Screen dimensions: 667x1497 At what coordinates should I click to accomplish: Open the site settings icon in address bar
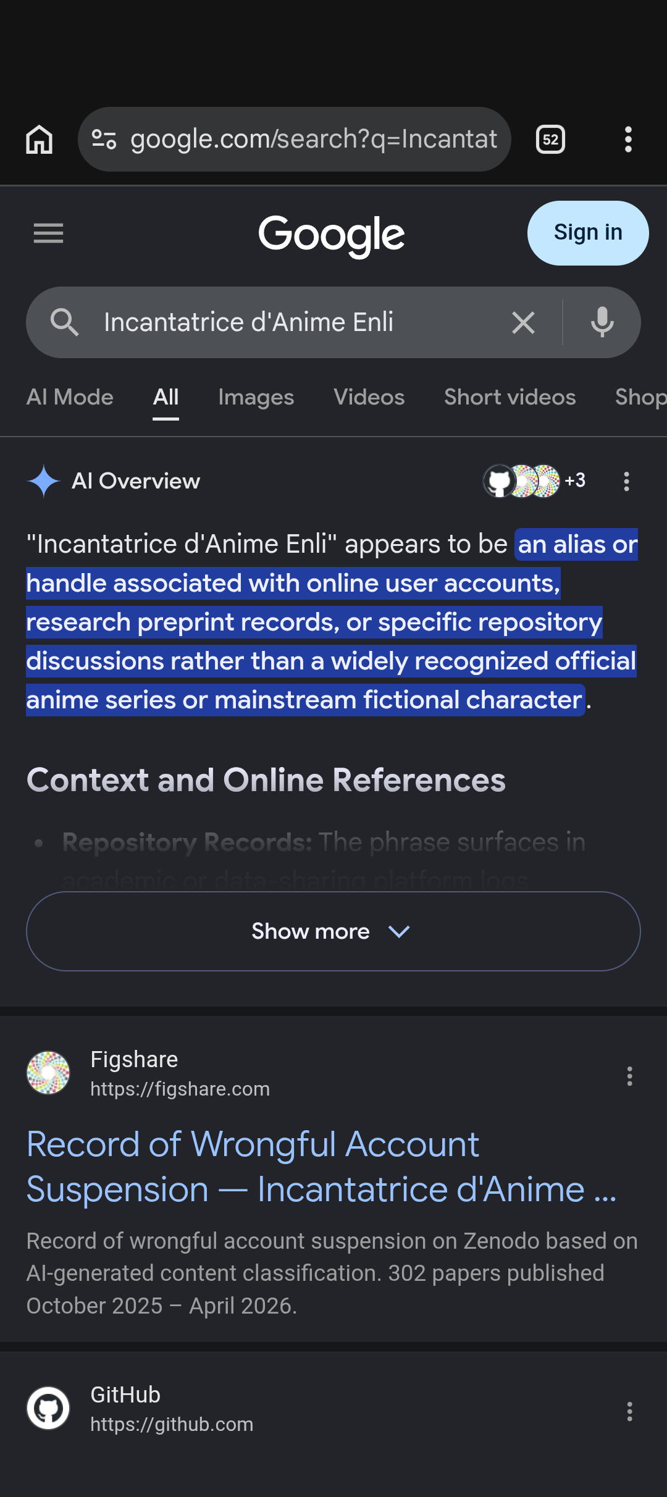click(x=104, y=140)
